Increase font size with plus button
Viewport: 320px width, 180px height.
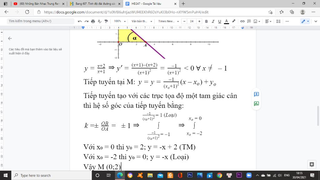coord(199,21)
